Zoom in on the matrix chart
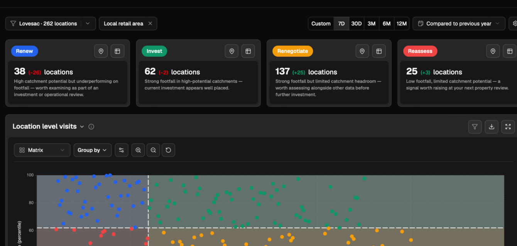The width and height of the screenshot is (517, 246). click(x=138, y=150)
